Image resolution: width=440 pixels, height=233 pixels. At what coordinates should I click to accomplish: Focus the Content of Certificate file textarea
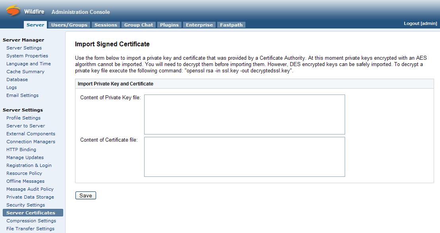(x=244, y=157)
